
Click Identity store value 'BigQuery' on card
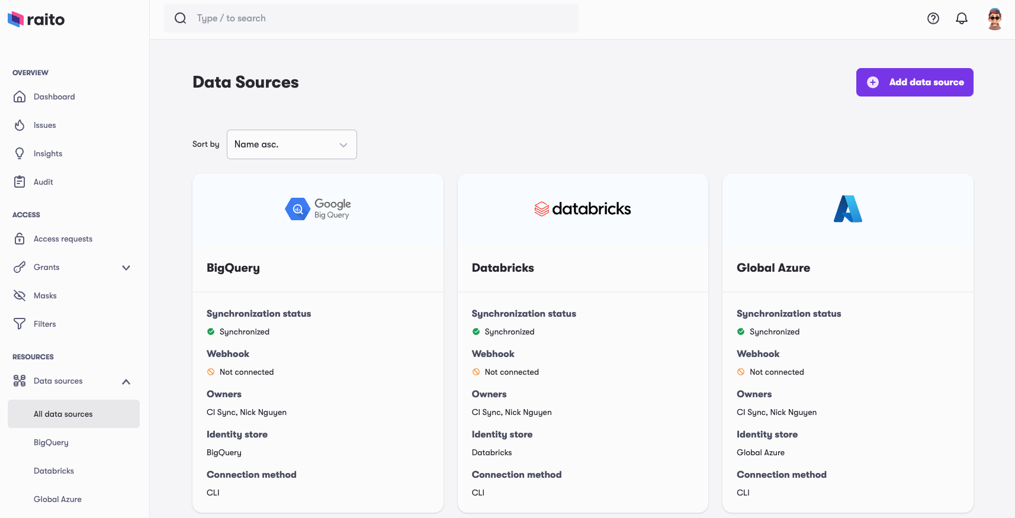pos(224,452)
